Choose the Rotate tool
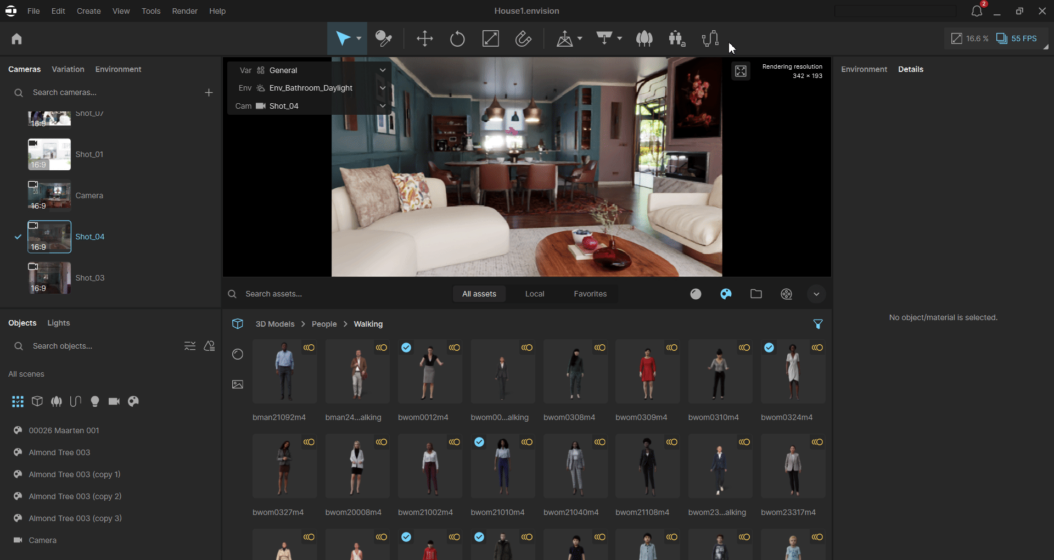This screenshot has height=560, width=1054. tap(457, 38)
